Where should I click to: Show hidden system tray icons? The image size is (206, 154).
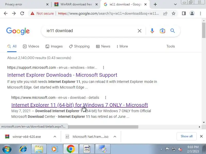(x=161, y=149)
